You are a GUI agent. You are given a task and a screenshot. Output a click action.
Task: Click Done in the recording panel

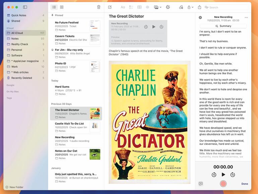245,184
